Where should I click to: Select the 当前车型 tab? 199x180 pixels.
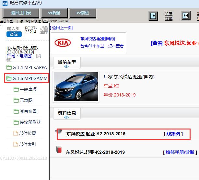(67, 63)
